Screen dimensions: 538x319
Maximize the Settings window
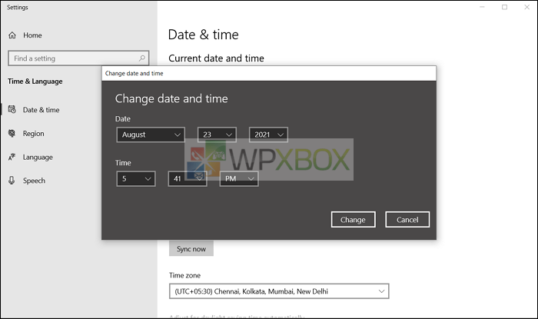click(x=504, y=7)
